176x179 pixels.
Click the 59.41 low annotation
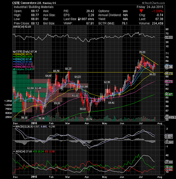click(111, 103)
